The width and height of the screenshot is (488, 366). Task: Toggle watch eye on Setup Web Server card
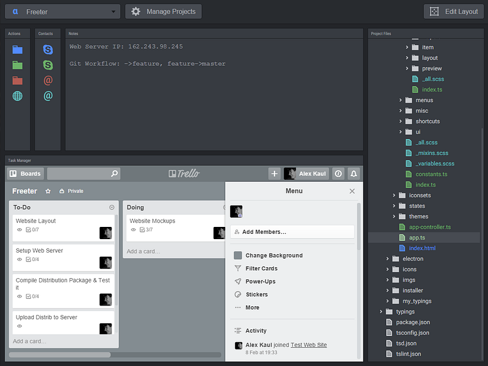coord(20,259)
